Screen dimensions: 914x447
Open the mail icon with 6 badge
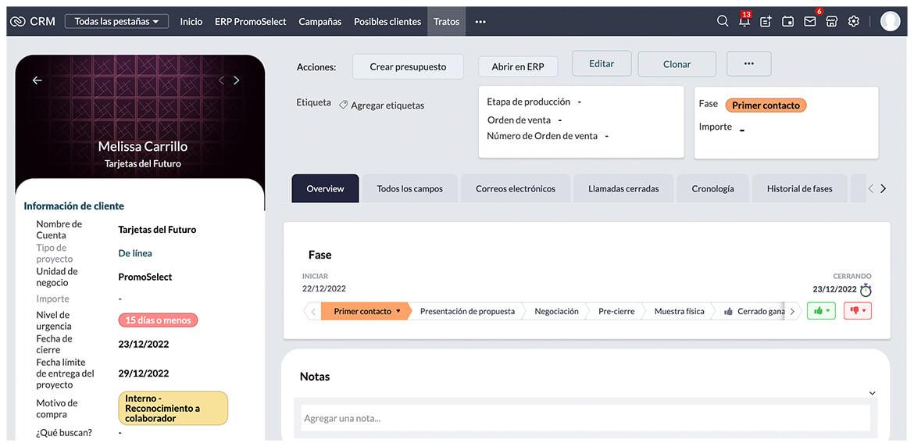(809, 21)
